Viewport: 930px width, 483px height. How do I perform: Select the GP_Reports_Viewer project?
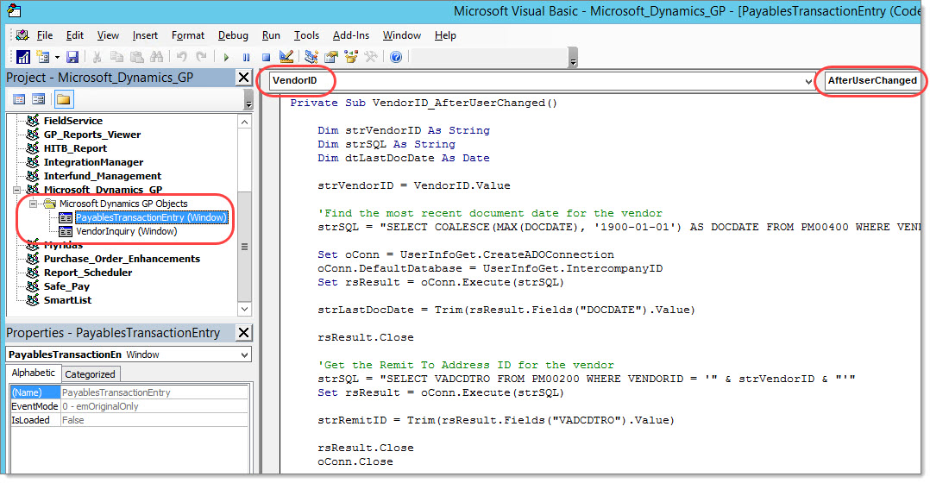point(92,135)
